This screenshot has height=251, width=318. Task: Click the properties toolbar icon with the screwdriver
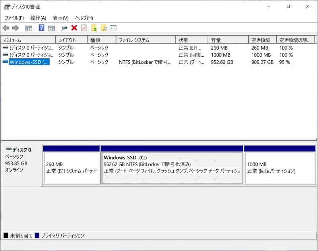coord(64,28)
